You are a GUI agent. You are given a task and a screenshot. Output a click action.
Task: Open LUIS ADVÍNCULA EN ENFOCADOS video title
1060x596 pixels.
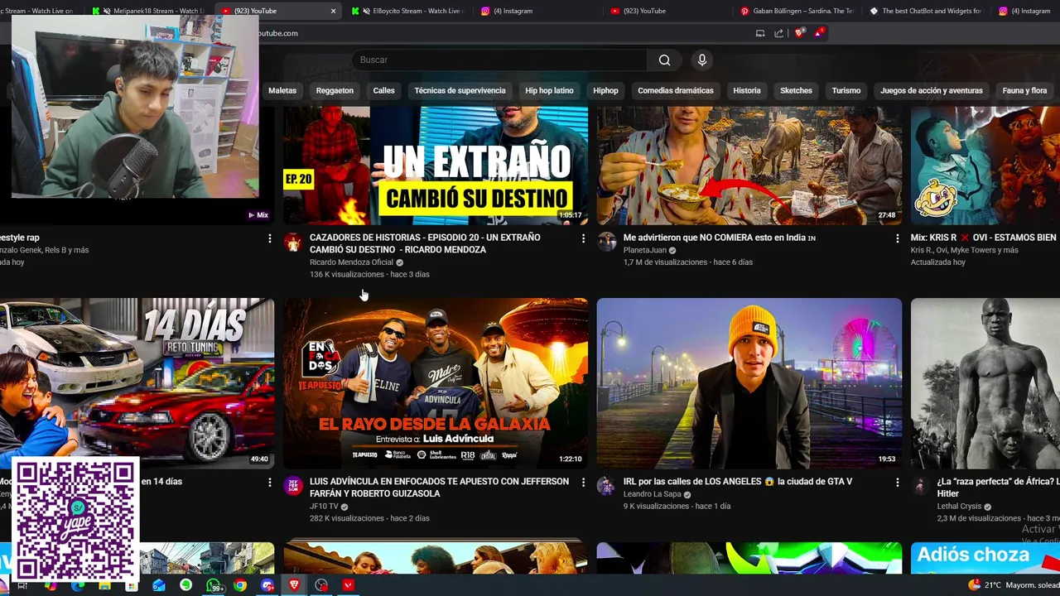439,488
